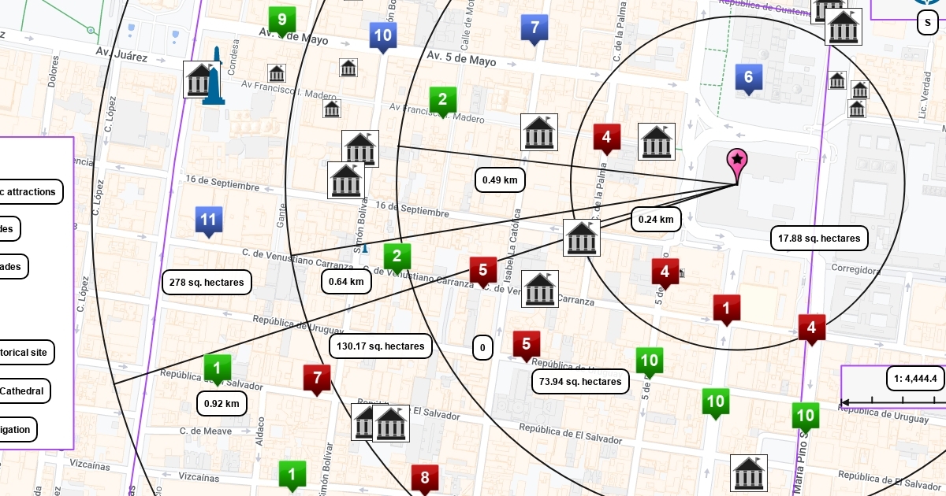This screenshot has height=496, width=946.
Task: Click the 17.88 sq. hectares area label
Action: [x=819, y=238]
